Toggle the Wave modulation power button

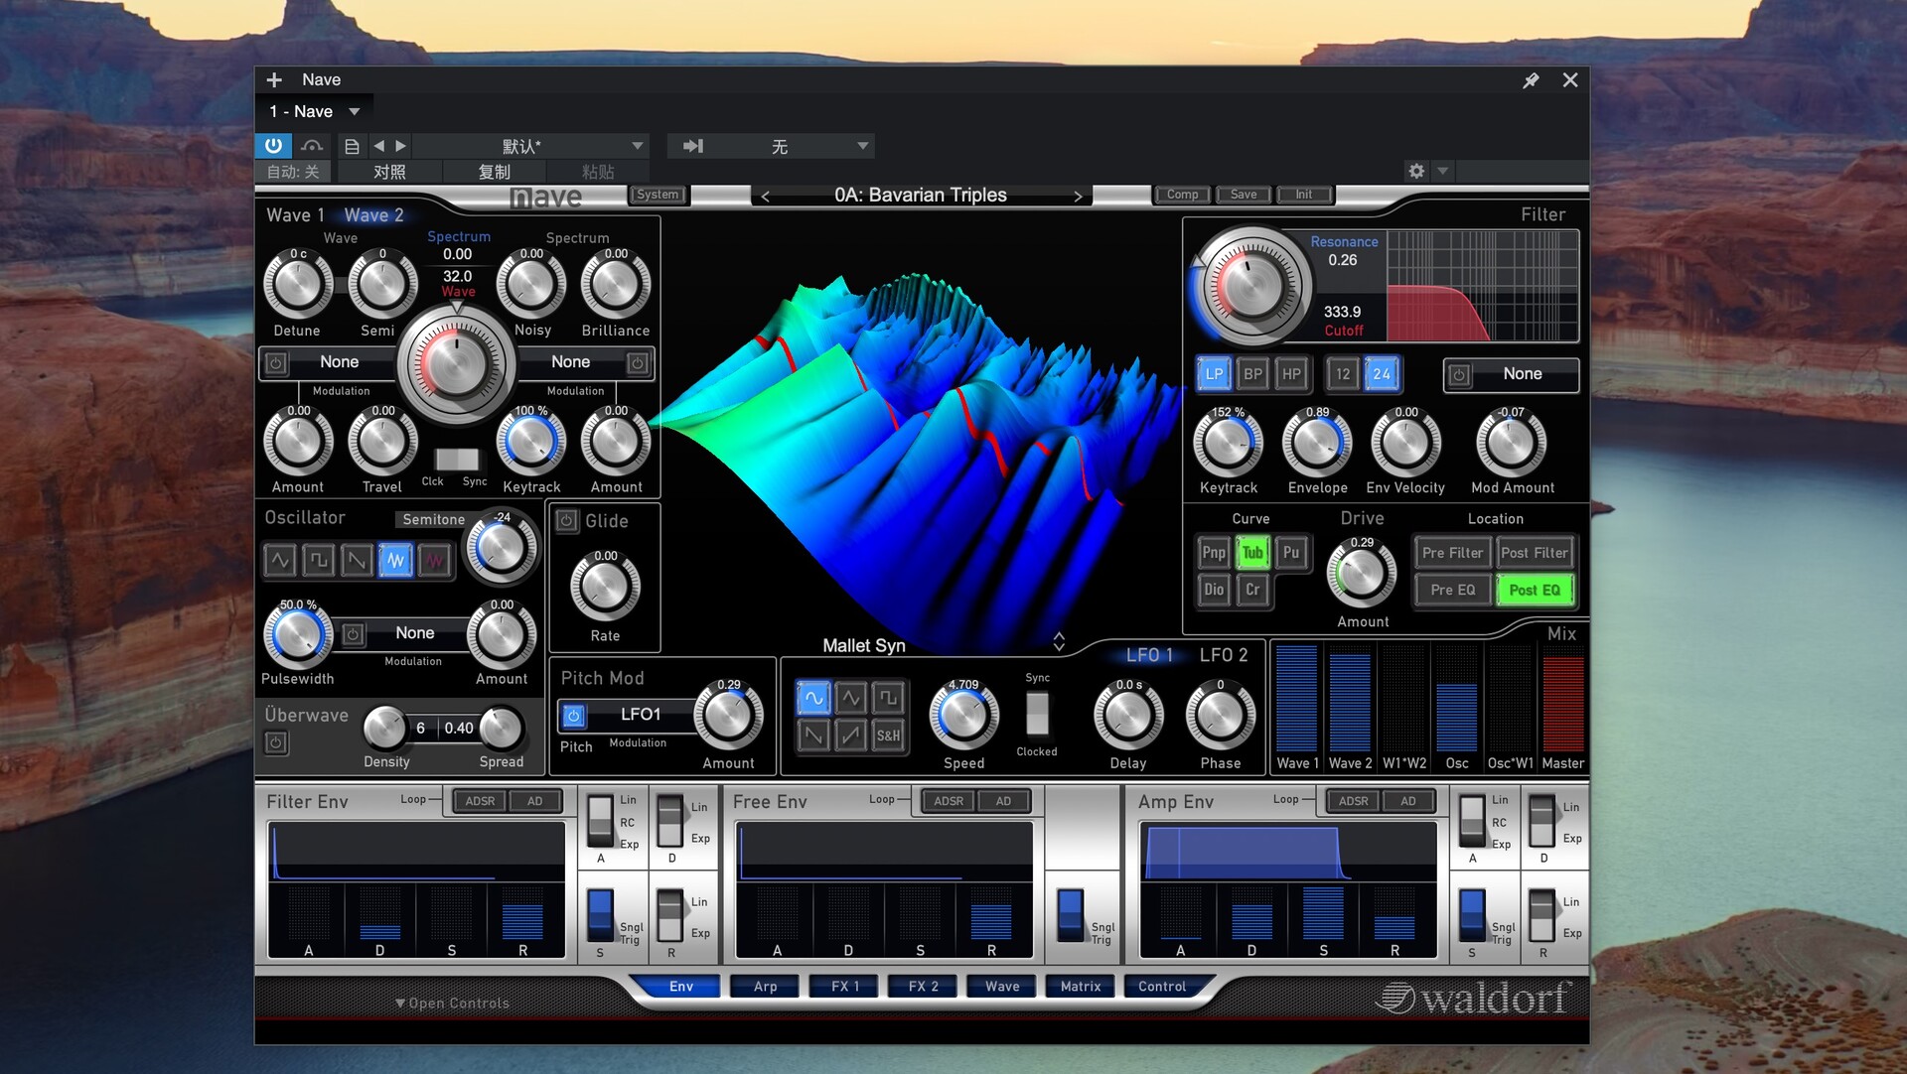pyautogui.click(x=276, y=363)
